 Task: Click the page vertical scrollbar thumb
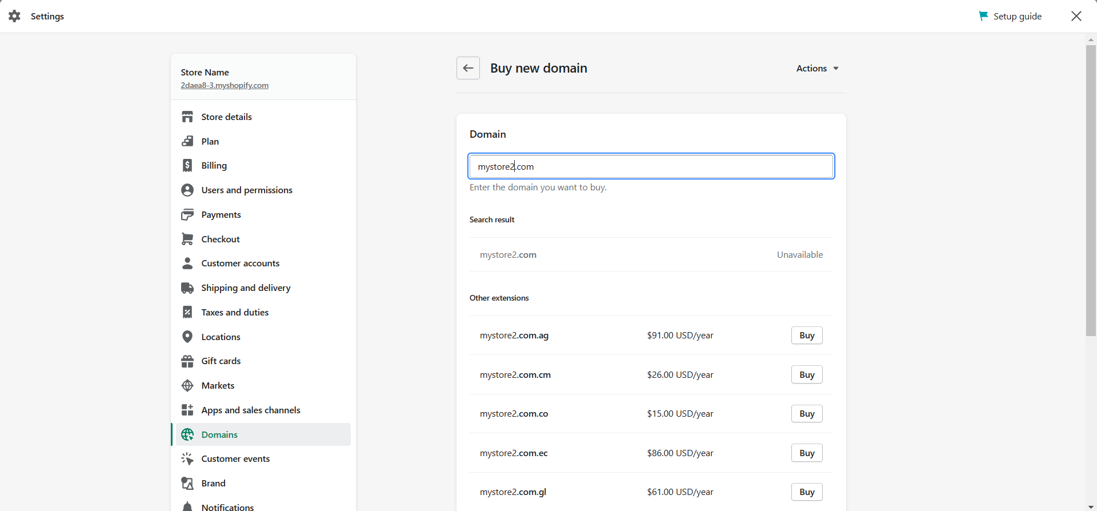click(x=1091, y=190)
